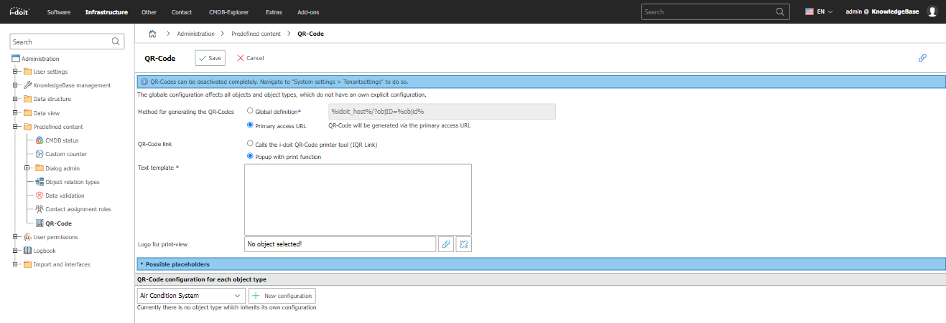Click the Logbook book icon
The height and width of the screenshot is (323, 946).
coord(27,251)
